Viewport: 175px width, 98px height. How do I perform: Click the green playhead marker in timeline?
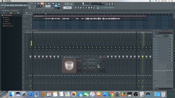46,14
